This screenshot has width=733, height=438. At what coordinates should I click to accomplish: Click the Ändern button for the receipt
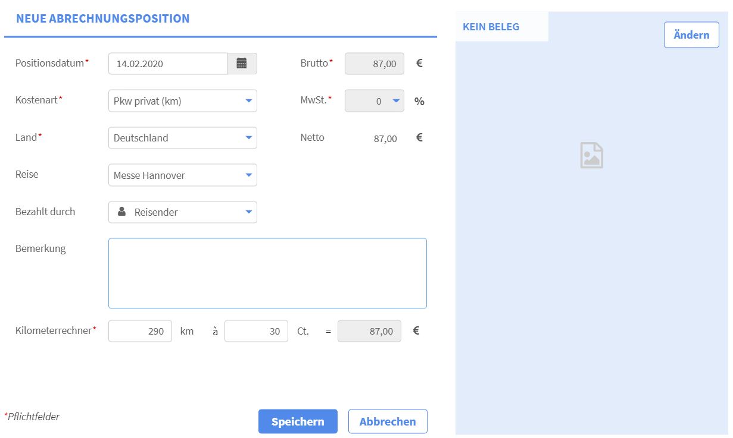click(x=691, y=34)
